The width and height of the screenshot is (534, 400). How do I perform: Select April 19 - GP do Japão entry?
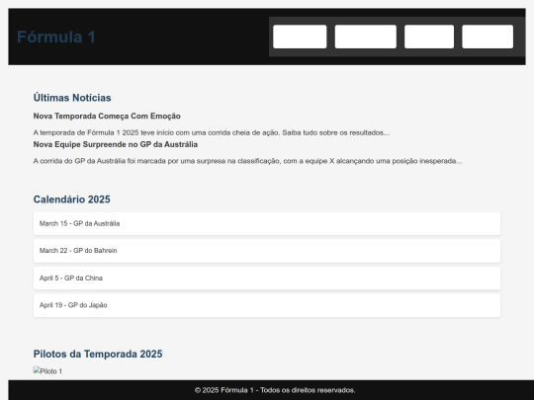click(x=267, y=305)
